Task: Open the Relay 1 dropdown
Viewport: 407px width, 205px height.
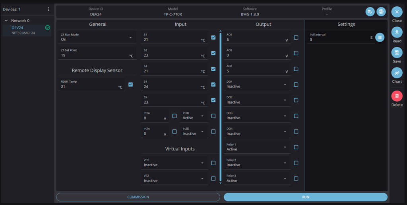Action: click(257, 147)
